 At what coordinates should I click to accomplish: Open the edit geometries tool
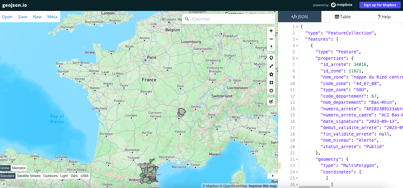tap(271, 102)
